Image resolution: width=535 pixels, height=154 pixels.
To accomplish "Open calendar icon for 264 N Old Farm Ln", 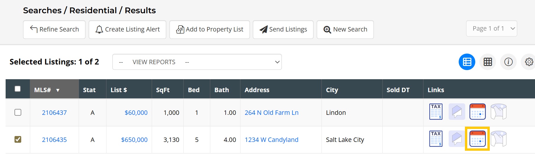I will [477, 112].
